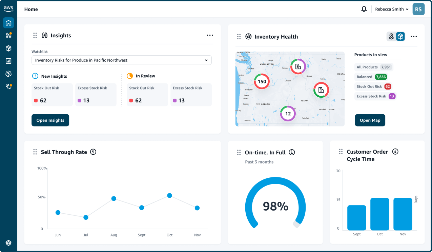Click the 150 cluster marker on map
Image resolution: width=432 pixels, height=252 pixels.
tap(262, 81)
